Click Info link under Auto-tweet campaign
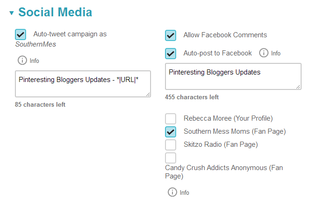This screenshot has height=212, width=330. (x=34, y=61)
